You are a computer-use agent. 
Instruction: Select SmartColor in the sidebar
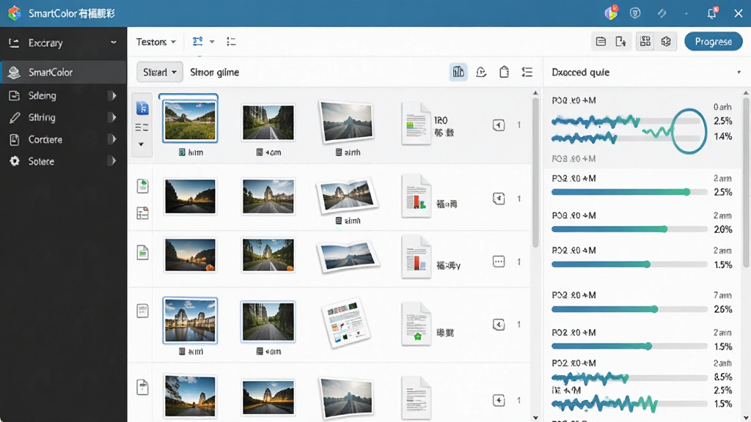click(x=63, y=73)
